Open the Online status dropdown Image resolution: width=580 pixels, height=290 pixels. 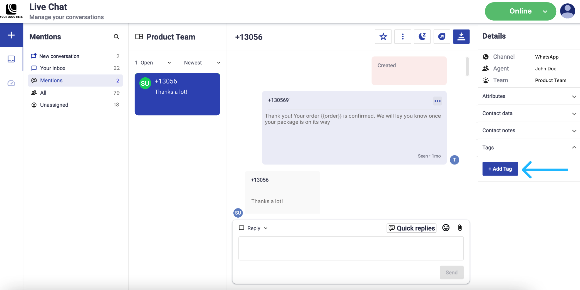[520, 11]
